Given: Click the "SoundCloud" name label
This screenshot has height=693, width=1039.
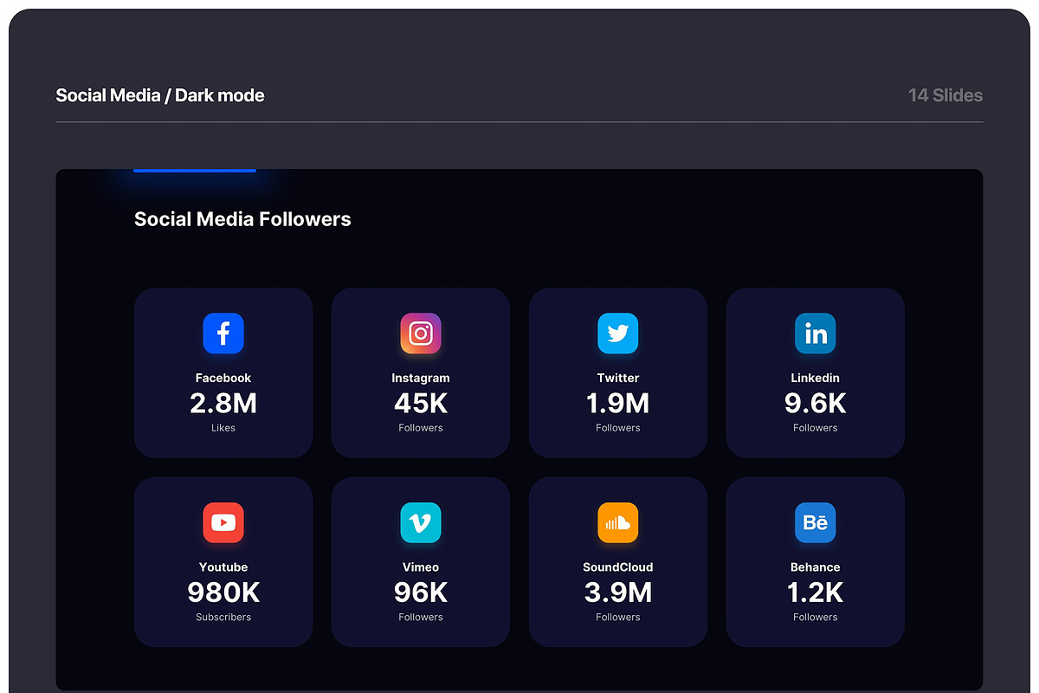Looking at the screenshot, I should tap(618, 567).
